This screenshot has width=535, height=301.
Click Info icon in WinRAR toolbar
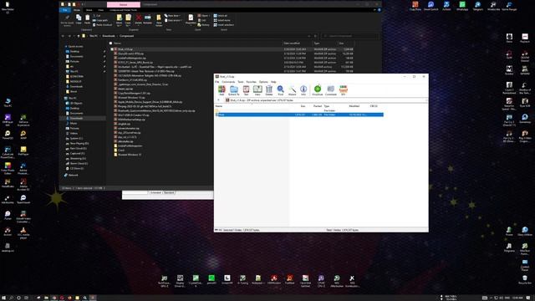point(303,90)
